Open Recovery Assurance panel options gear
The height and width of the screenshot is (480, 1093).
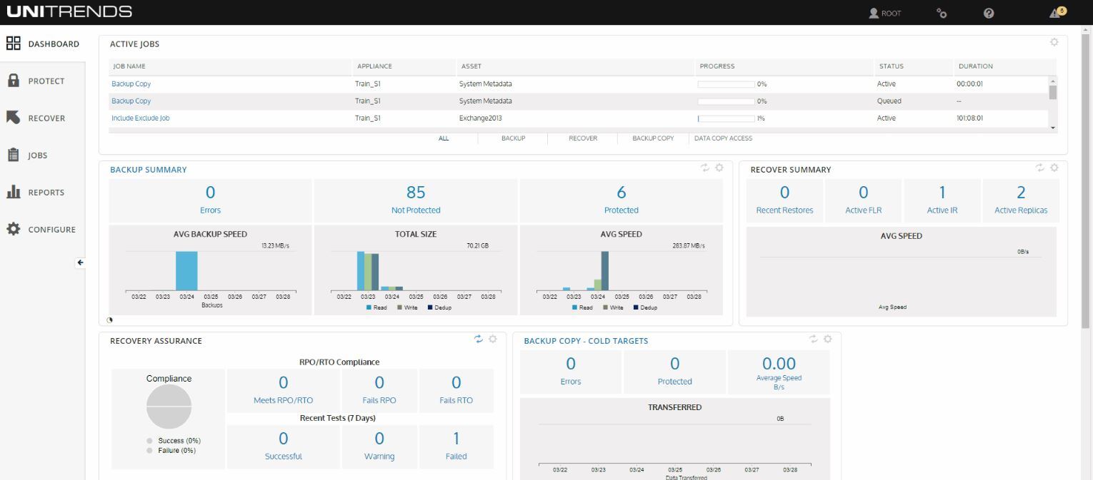[x=492, y=339]
